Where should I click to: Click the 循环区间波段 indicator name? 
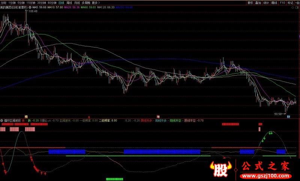(x=12, y=120)
